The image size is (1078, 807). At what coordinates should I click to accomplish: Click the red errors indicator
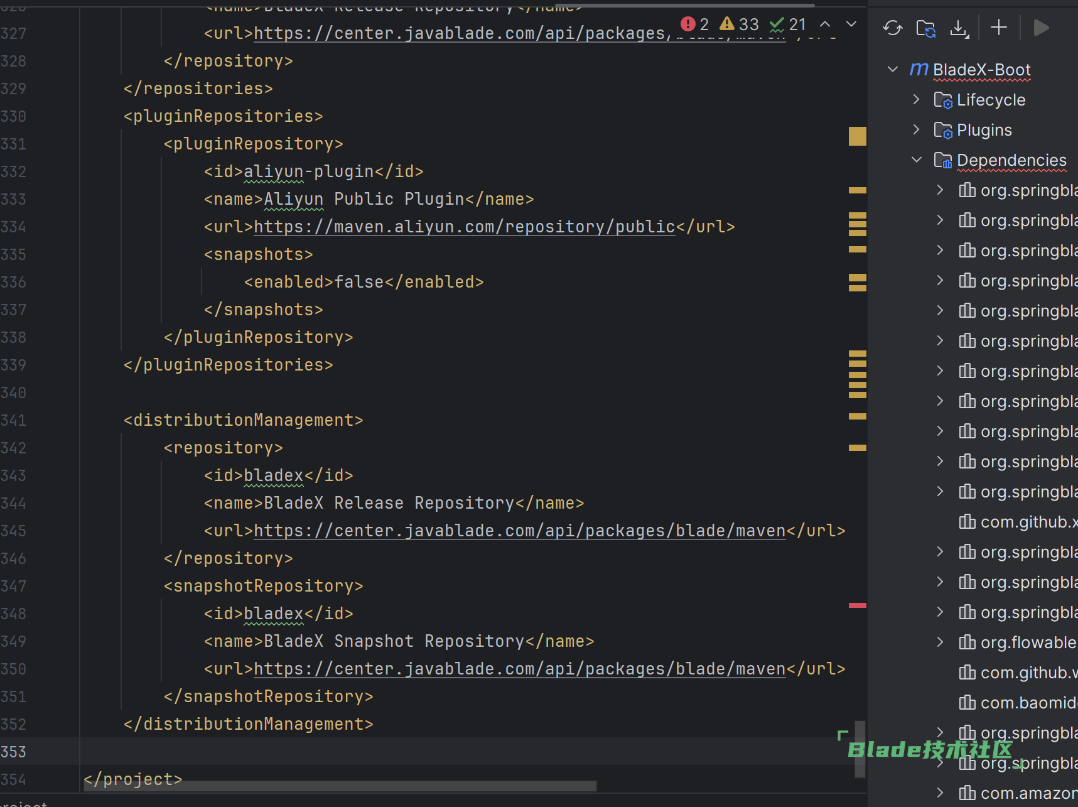click(x=695, y=24)
